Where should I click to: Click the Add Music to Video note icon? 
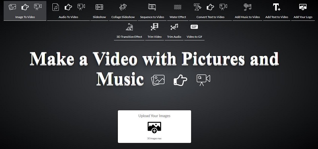pos(247,7)
